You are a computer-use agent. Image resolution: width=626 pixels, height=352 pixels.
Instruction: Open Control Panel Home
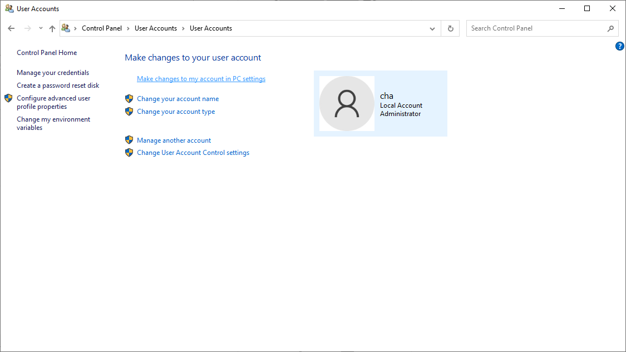[47, 53]
